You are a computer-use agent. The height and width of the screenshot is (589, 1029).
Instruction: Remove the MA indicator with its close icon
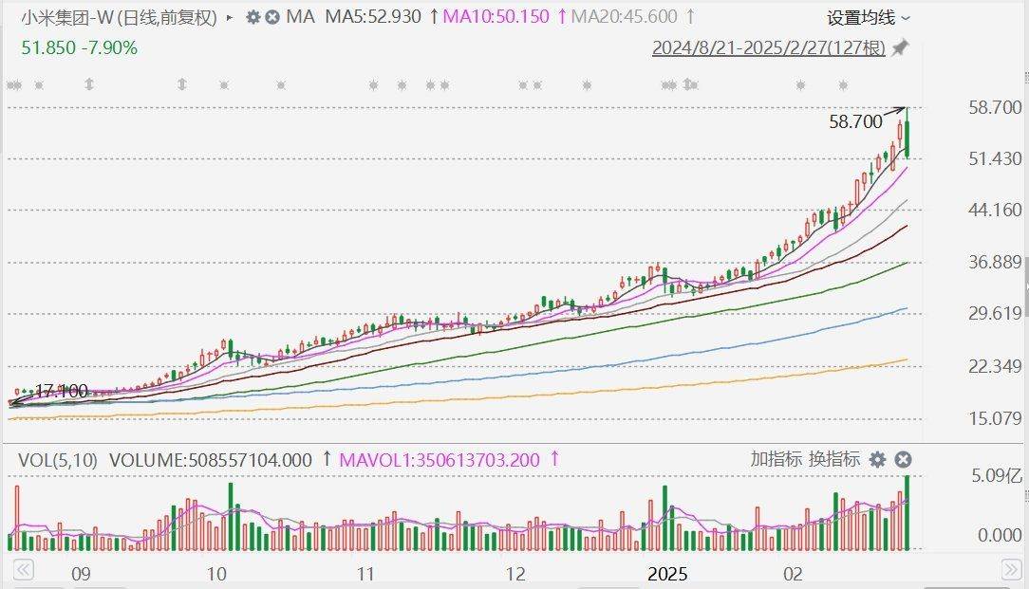(x=271, y=17)
